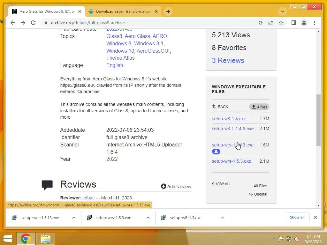Click the Chrome taskbar icon
The image size is (327, 245).
26,239
